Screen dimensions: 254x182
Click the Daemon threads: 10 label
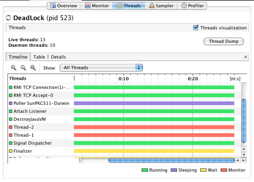(x=32, y=45)
